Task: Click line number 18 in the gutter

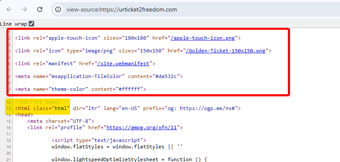Action: pos(9,140)
